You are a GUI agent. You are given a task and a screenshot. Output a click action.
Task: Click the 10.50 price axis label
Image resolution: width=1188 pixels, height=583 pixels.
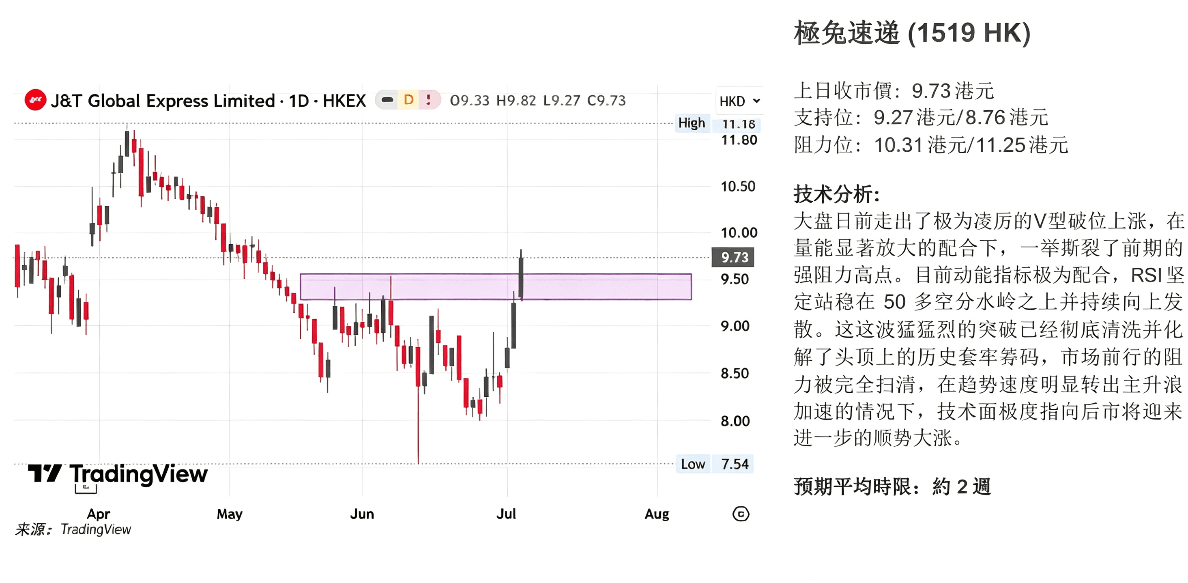pyautogui.click(x=738, y=186)
